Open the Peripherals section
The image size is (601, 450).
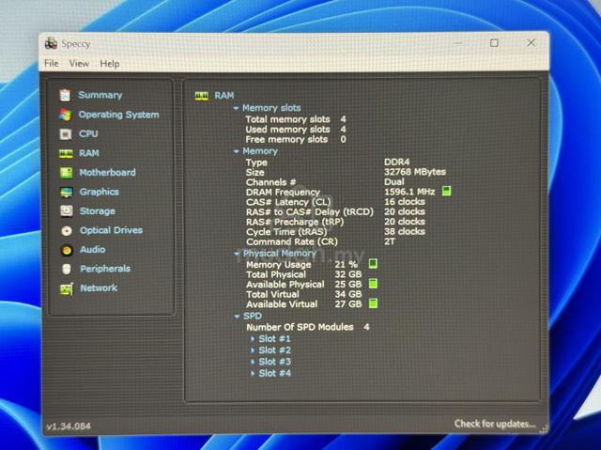coord(105,269)
